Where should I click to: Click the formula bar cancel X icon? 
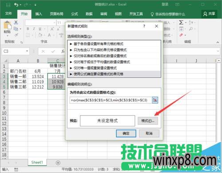point(43,51)
